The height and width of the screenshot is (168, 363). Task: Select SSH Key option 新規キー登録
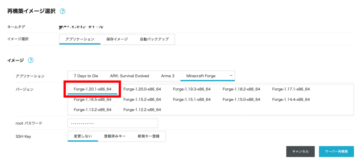(x=148, y=136)
